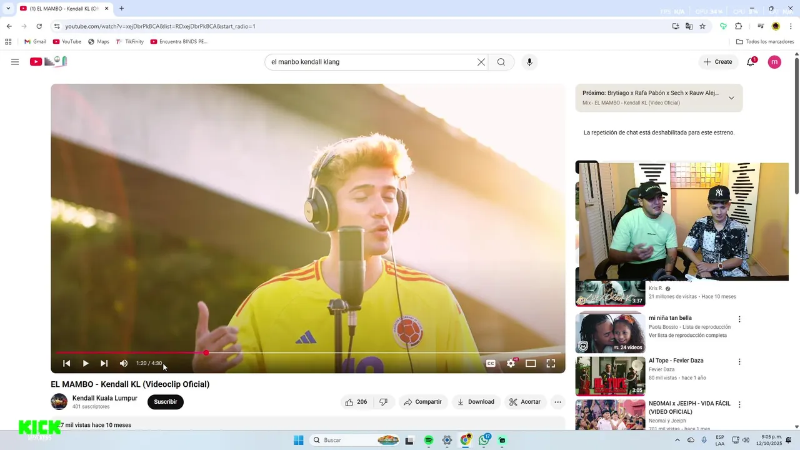Go to YouTube home via the logo
The image size is (800, 450).
click(x=48, y=61)
